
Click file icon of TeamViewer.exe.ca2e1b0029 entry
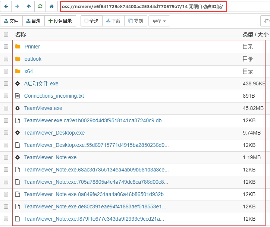point(18,120)
